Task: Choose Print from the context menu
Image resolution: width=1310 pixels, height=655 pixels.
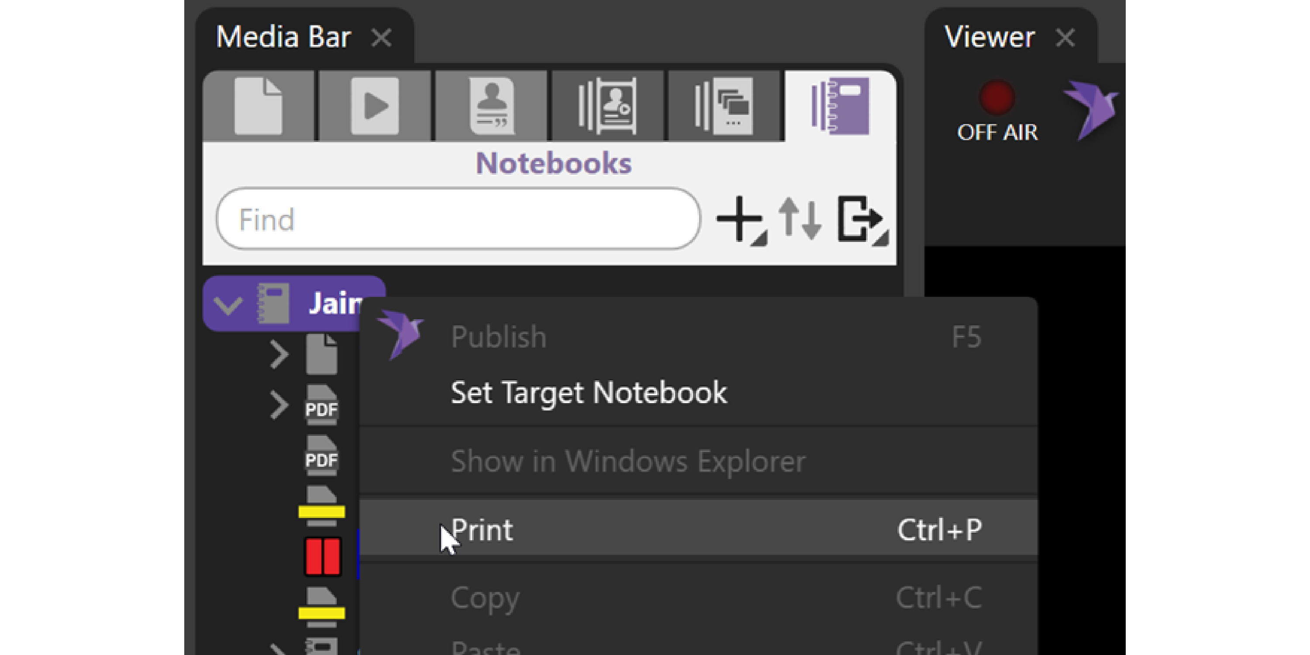Action: click(482, 530)
